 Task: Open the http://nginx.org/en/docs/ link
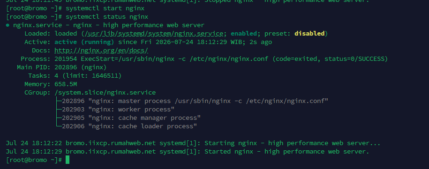coord(101,51)
